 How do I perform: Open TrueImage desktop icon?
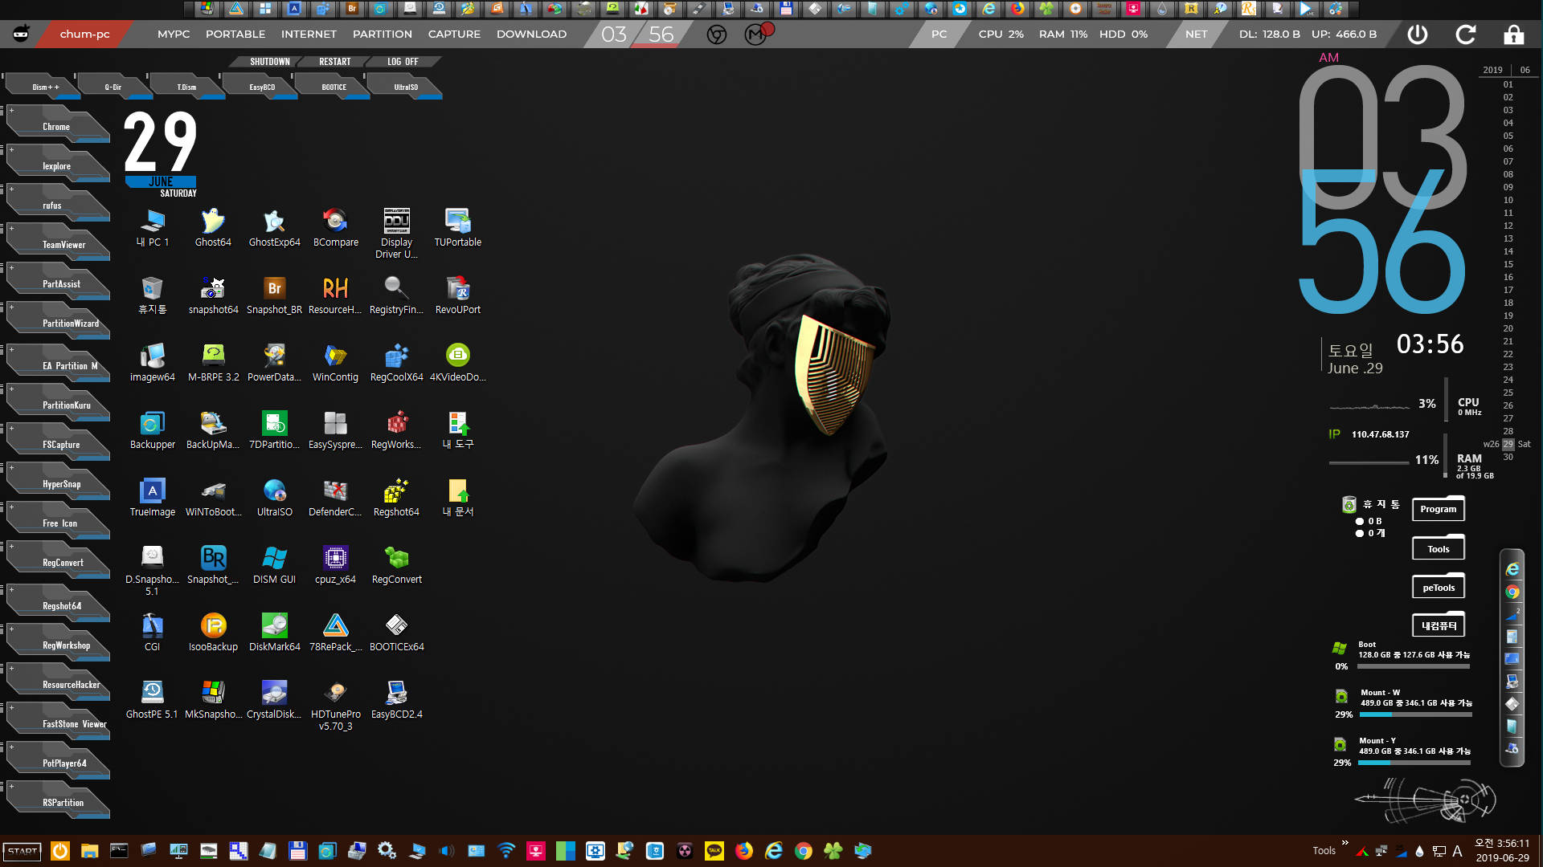(152, 497)
